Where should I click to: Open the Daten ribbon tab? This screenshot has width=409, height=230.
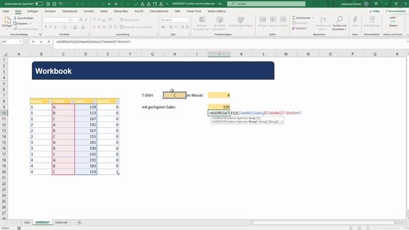[104, 11]
